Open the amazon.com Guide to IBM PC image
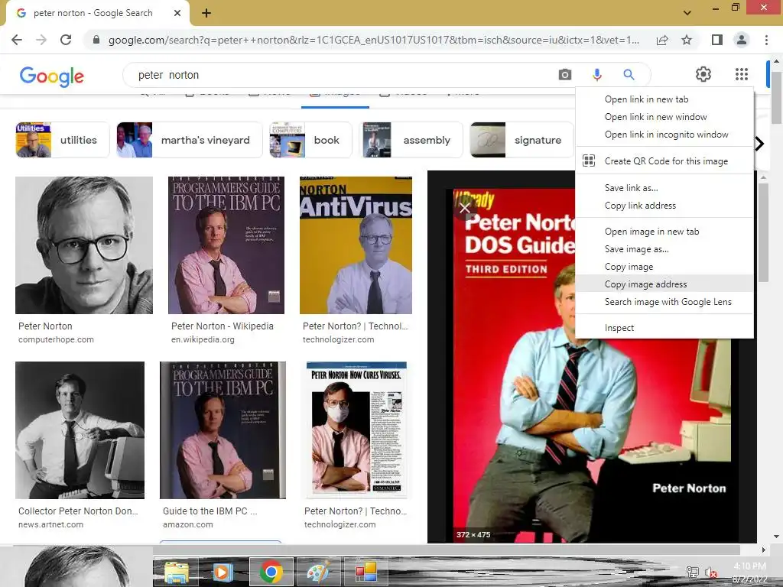This screenshot has width=783, height=587. click(223, 430)
